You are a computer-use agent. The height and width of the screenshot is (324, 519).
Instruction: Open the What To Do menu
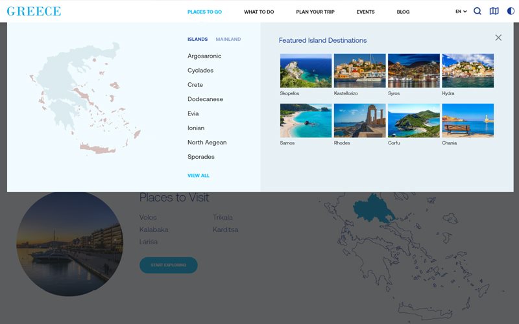[x=259, y=12]
